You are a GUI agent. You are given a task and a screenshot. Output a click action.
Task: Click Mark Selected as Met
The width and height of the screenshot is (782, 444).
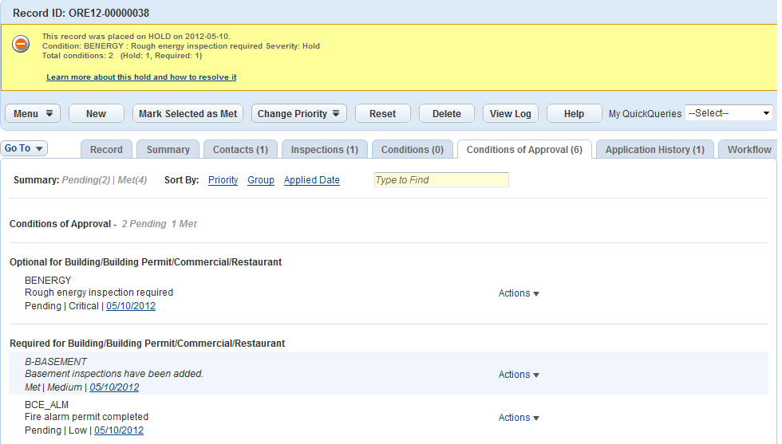point(188,114)
